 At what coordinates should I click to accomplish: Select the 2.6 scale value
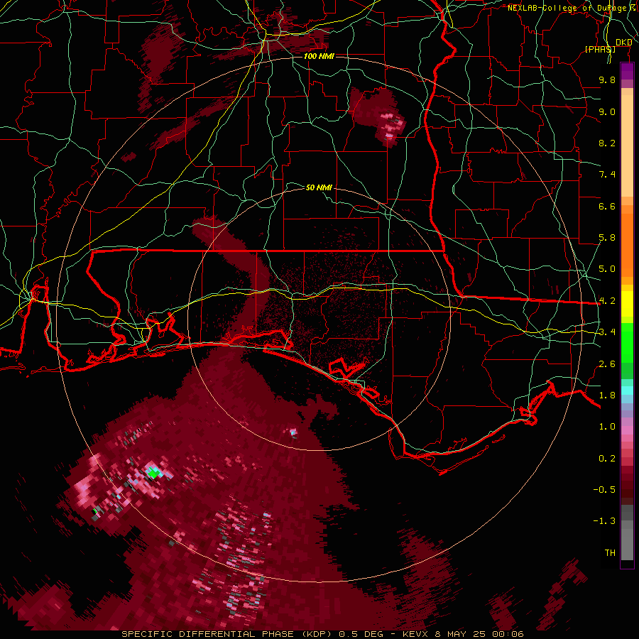coord(607,364)
